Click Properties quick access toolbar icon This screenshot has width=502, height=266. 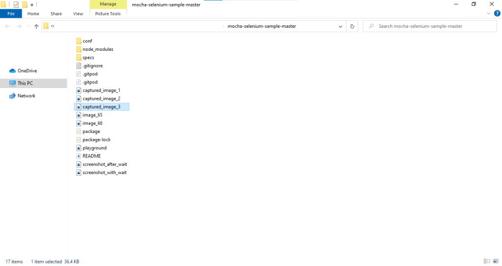16,5
